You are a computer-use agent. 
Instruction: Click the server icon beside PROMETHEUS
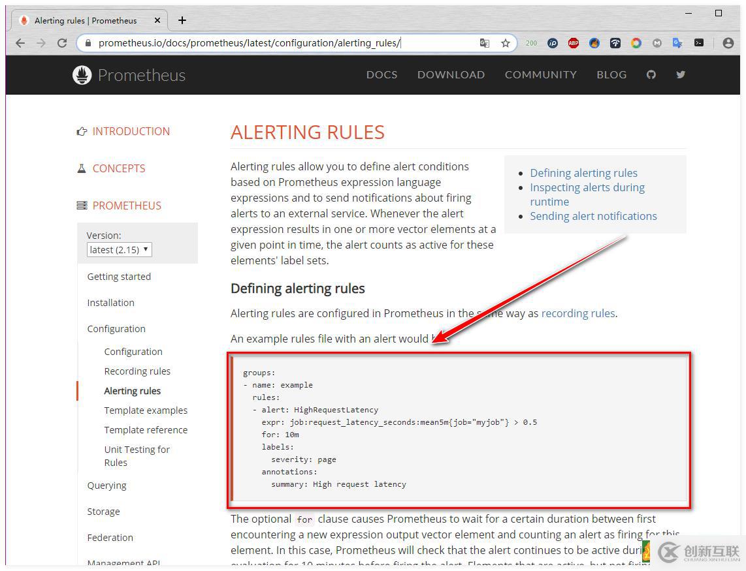(x=82, y=206)
